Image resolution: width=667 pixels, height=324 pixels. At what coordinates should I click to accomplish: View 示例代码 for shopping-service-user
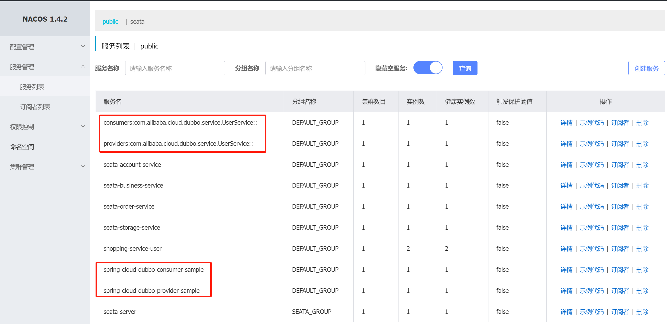pos(591,249)
